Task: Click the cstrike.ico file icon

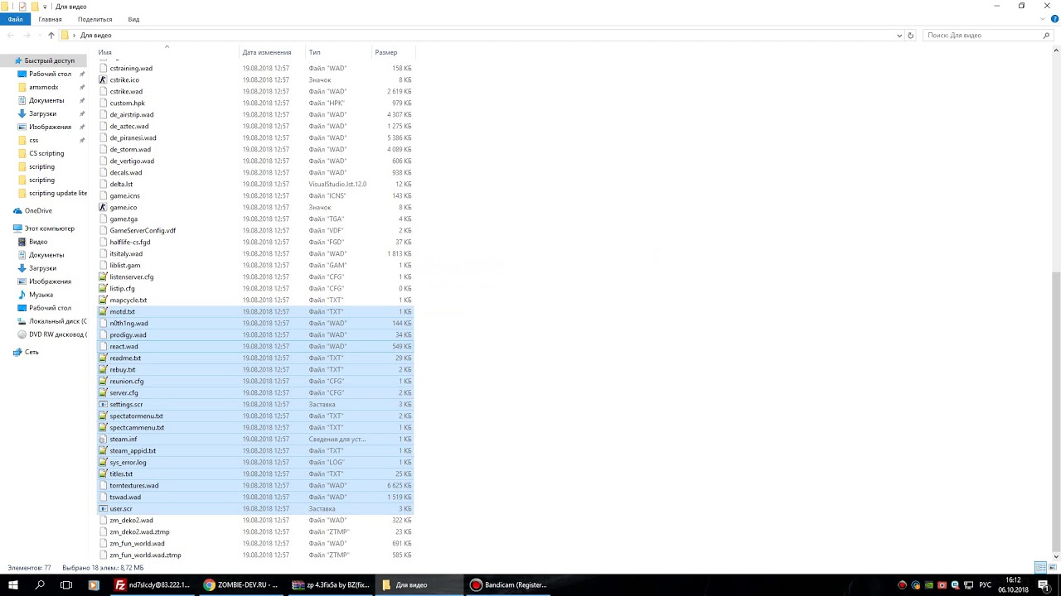Action: [x=103, y=80]
